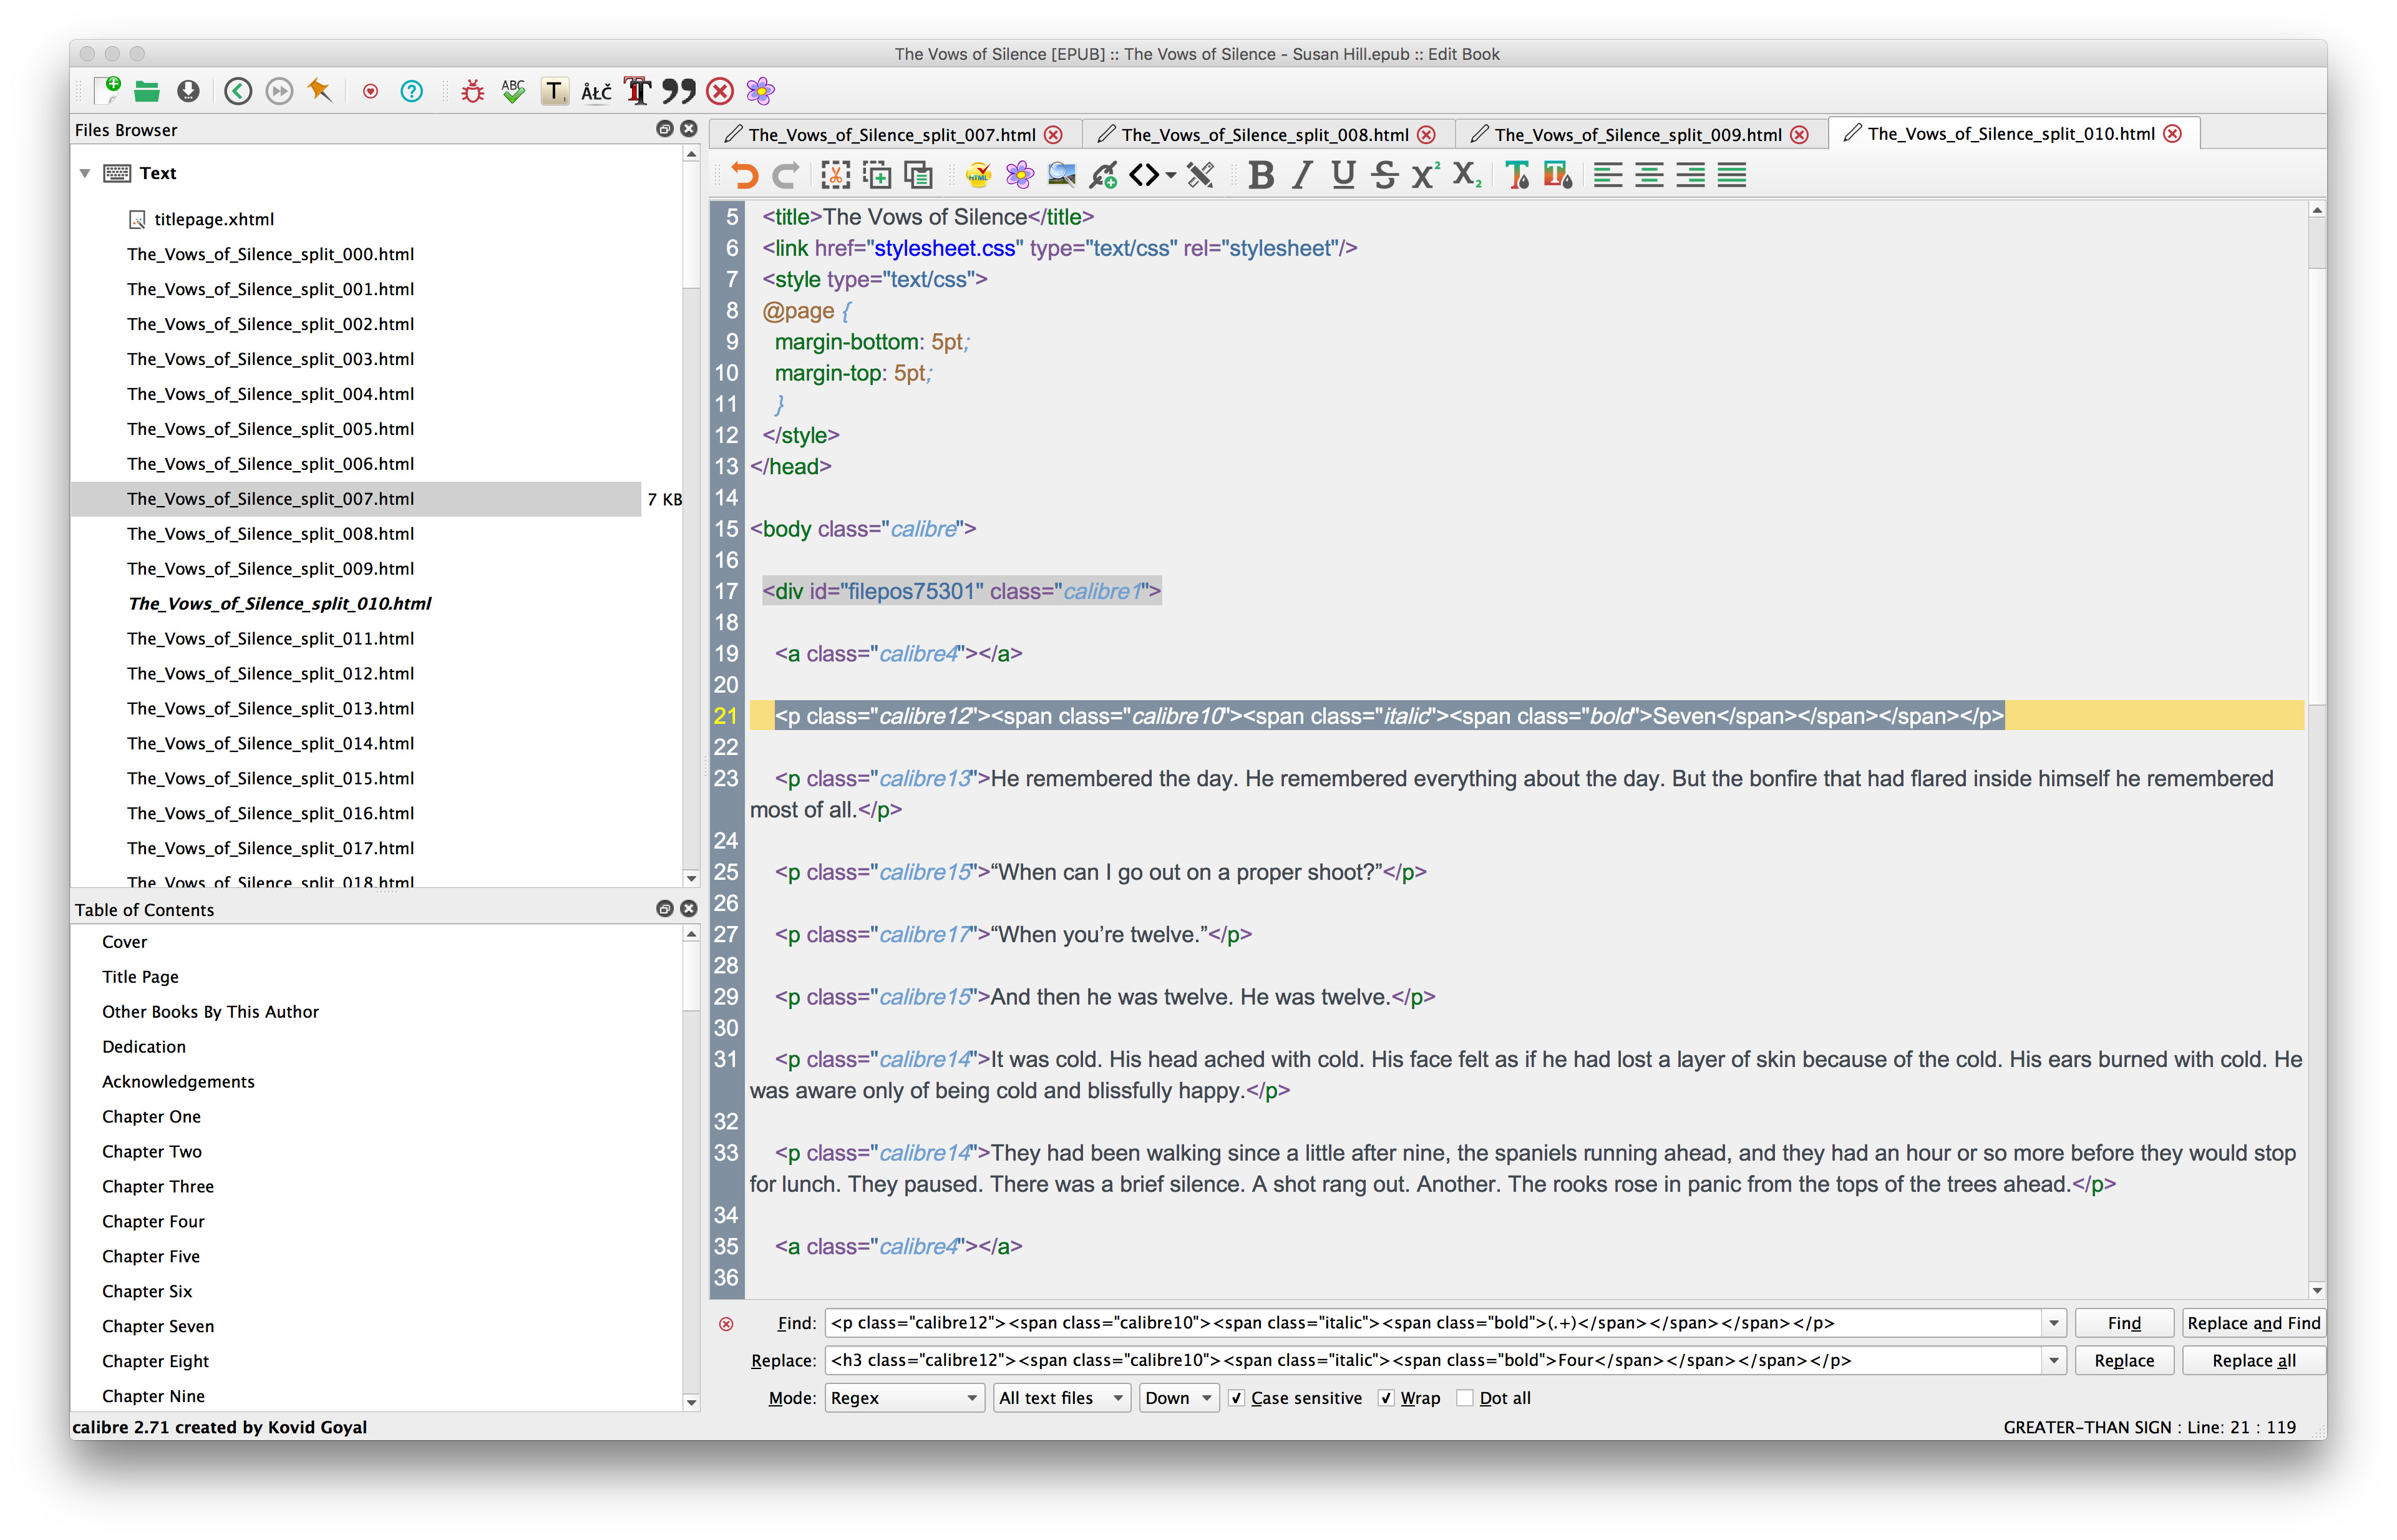
Task: Click the text foreground color icon
Action: click(x=1516, y=175)
